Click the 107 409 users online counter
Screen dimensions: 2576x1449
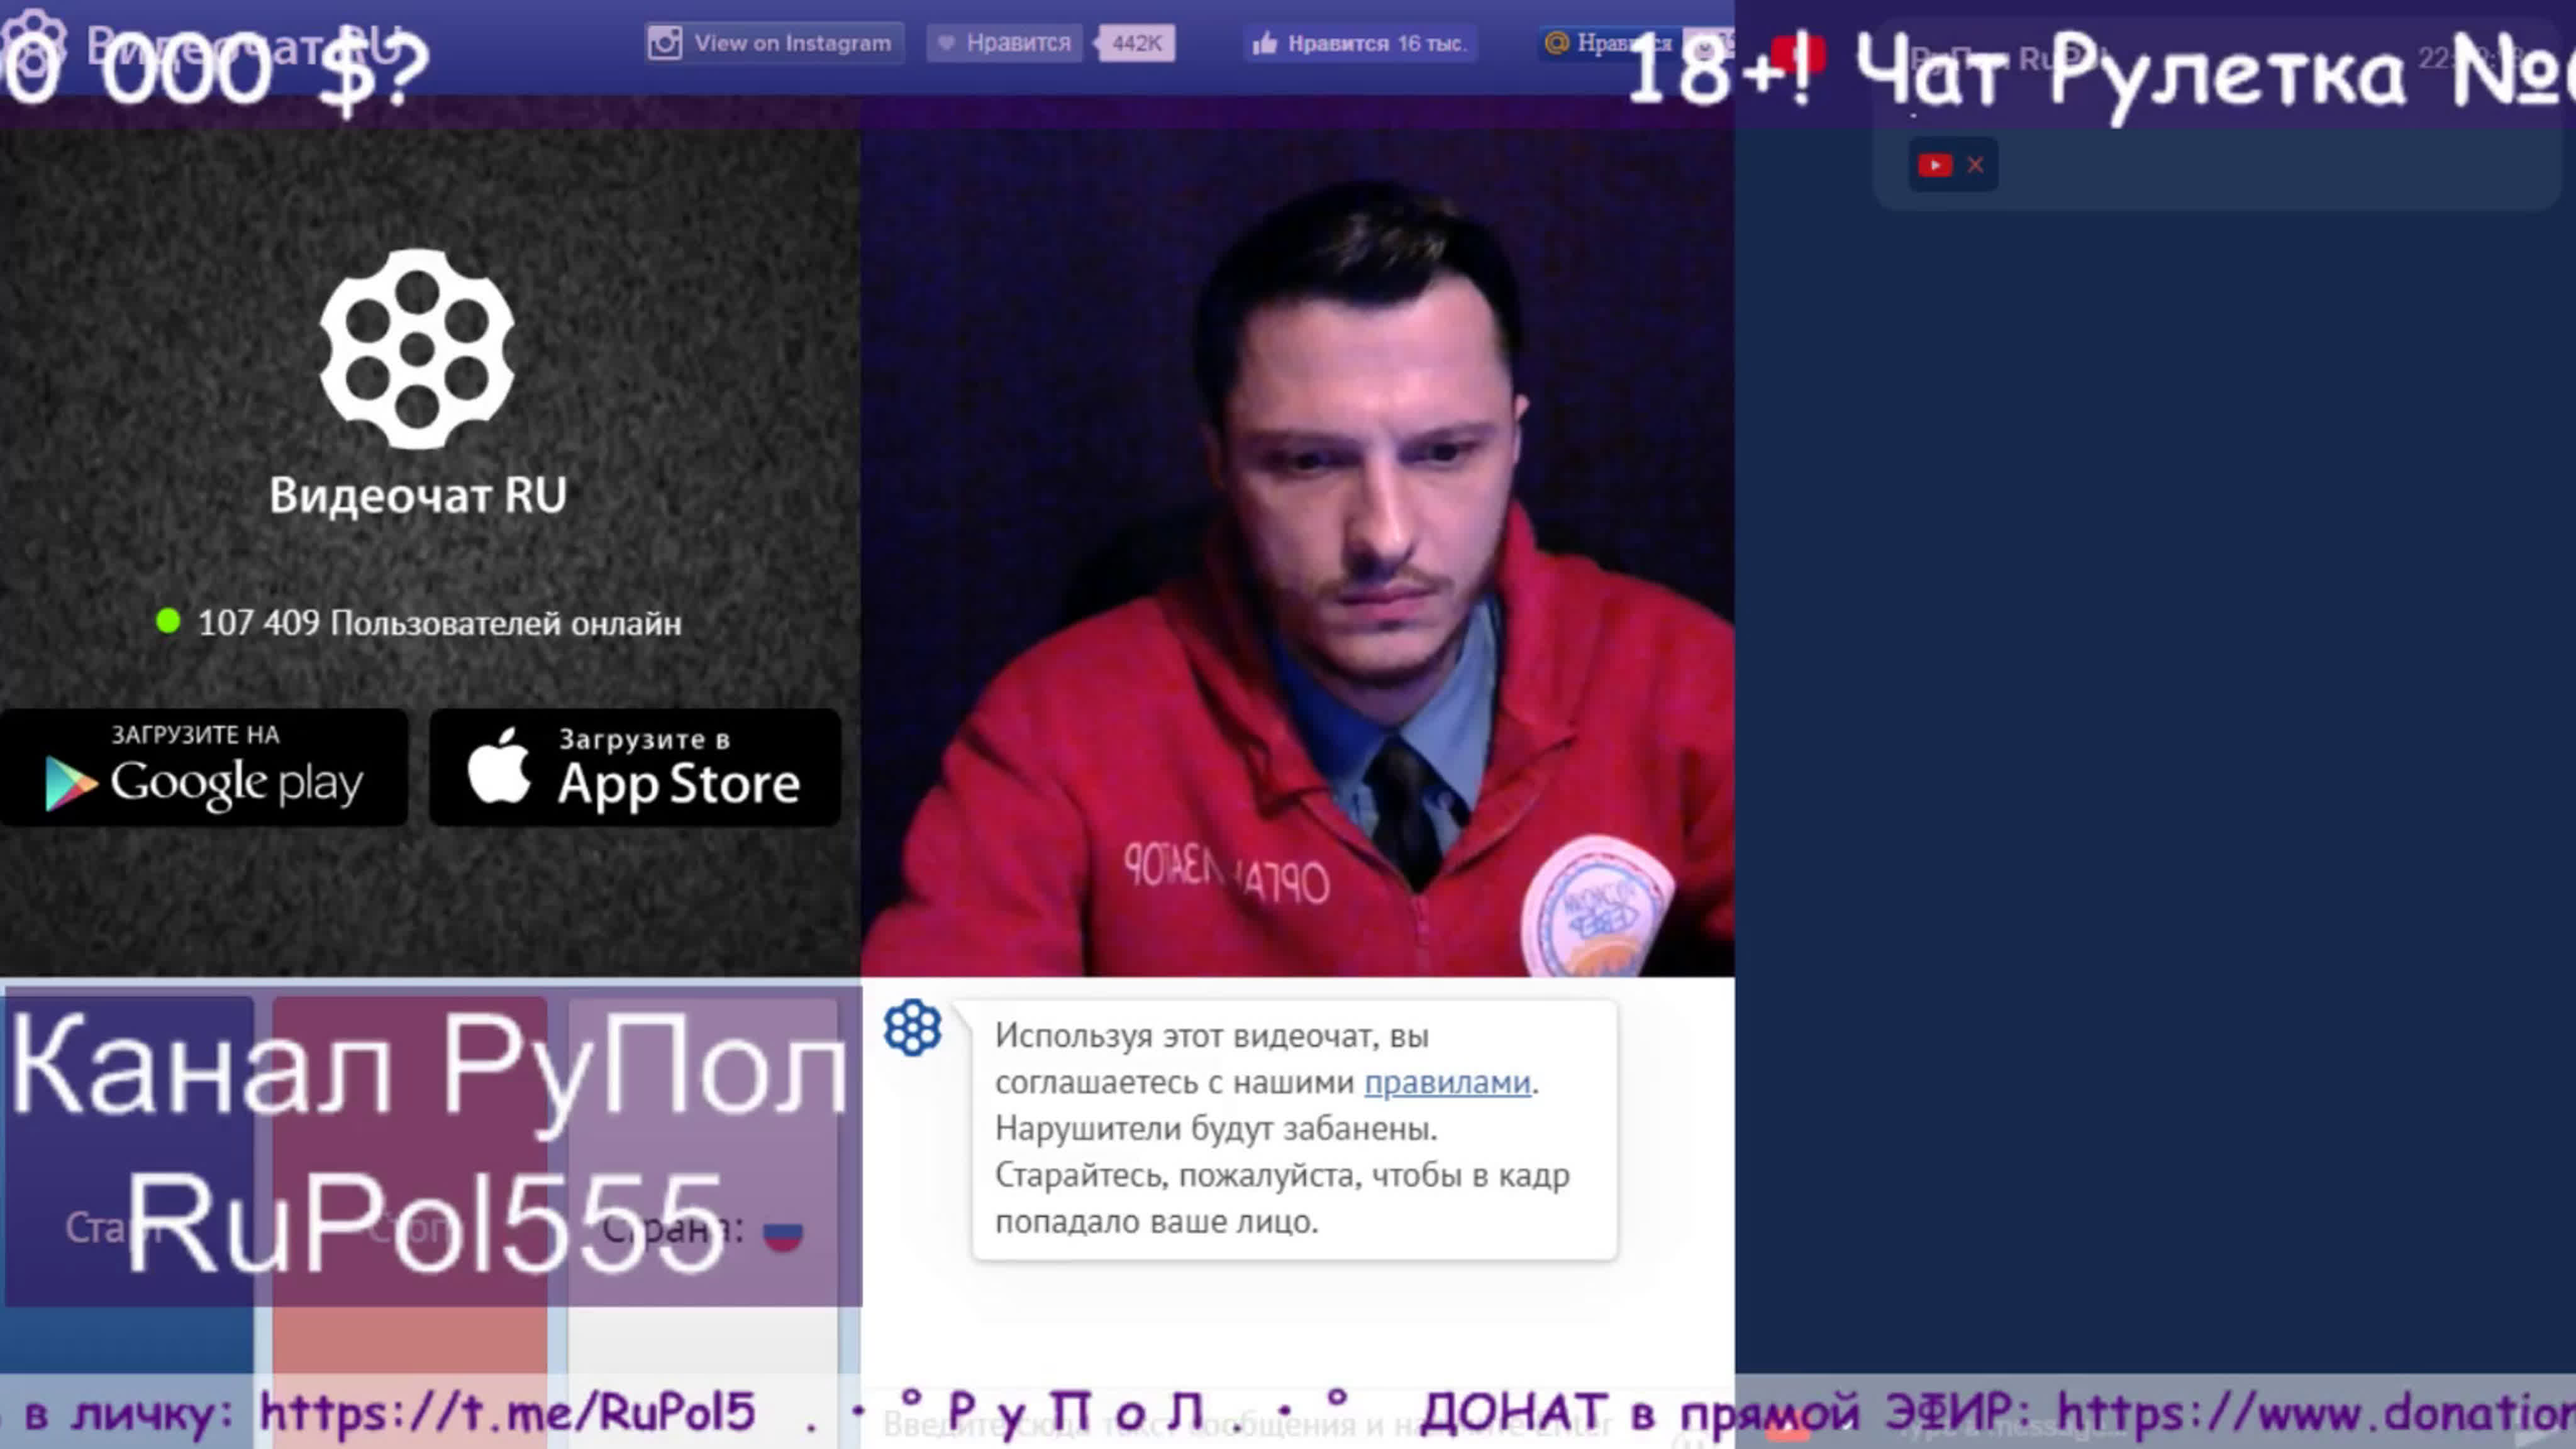click(x=440, y=623)
